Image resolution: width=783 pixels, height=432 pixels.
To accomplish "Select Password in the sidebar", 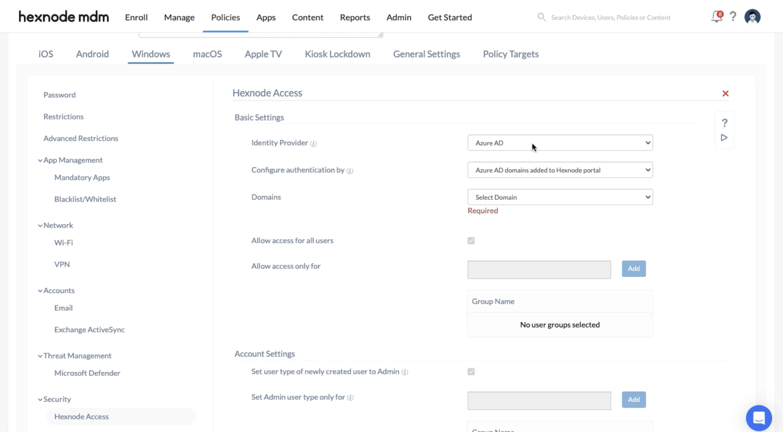I will coord(60,95).
